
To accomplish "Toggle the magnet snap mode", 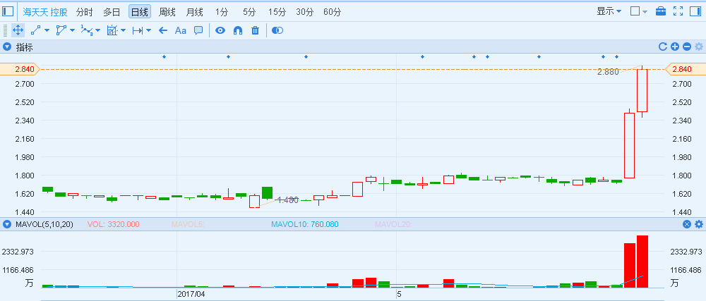I will [238, 30].
